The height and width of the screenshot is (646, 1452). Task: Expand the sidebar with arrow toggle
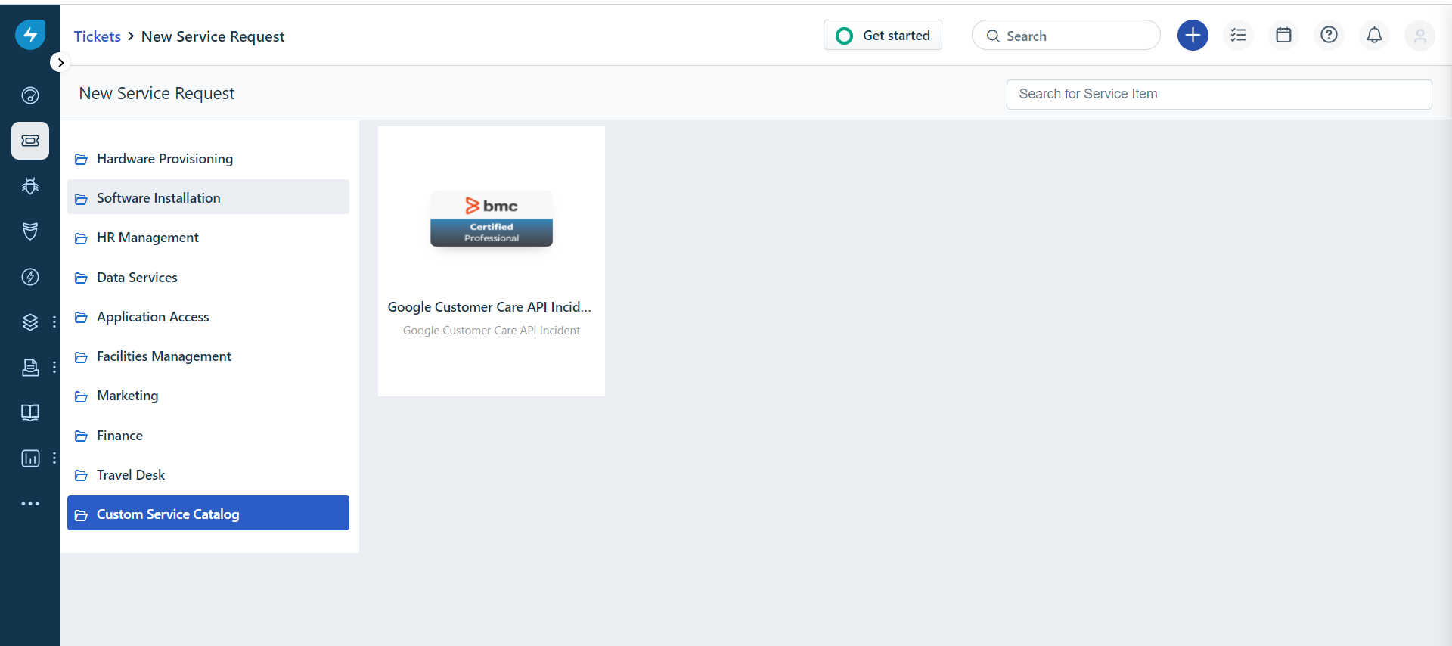(60, 63)
